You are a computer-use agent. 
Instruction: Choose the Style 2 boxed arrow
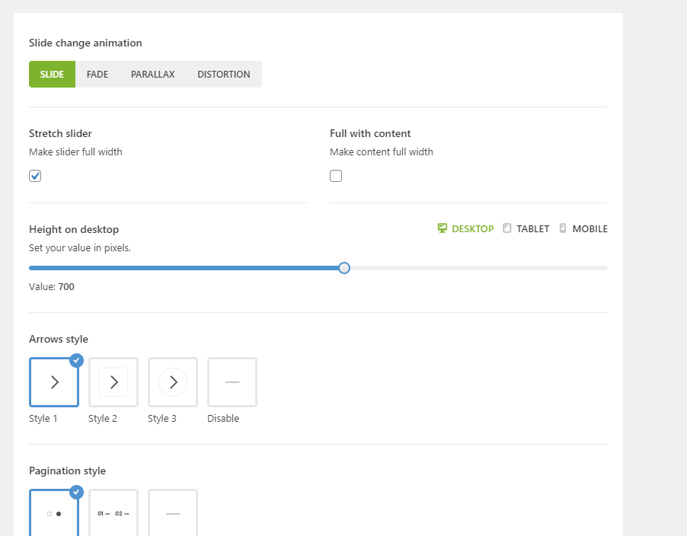pos(113,382)
